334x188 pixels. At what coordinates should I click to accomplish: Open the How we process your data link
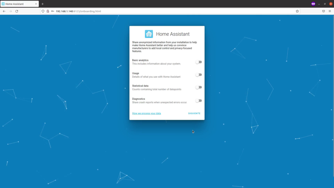146,113
